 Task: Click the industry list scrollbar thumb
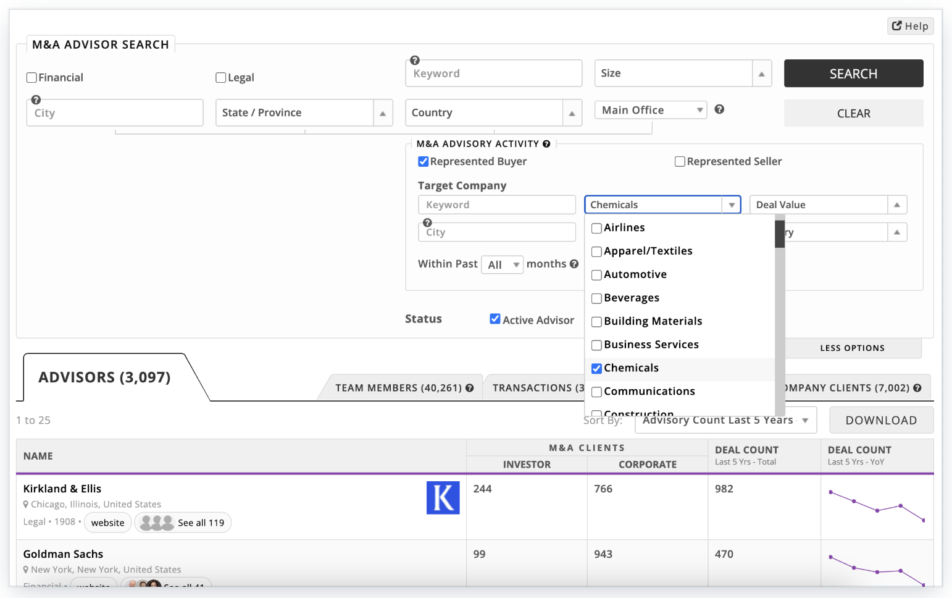780,234
